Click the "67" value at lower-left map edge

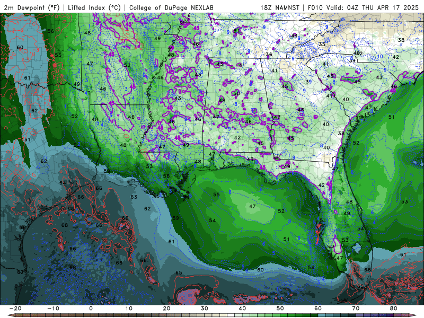click(x=21, y=272)
